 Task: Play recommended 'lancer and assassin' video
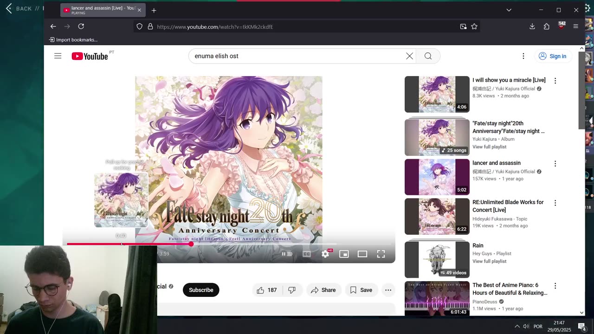(437, 177)
